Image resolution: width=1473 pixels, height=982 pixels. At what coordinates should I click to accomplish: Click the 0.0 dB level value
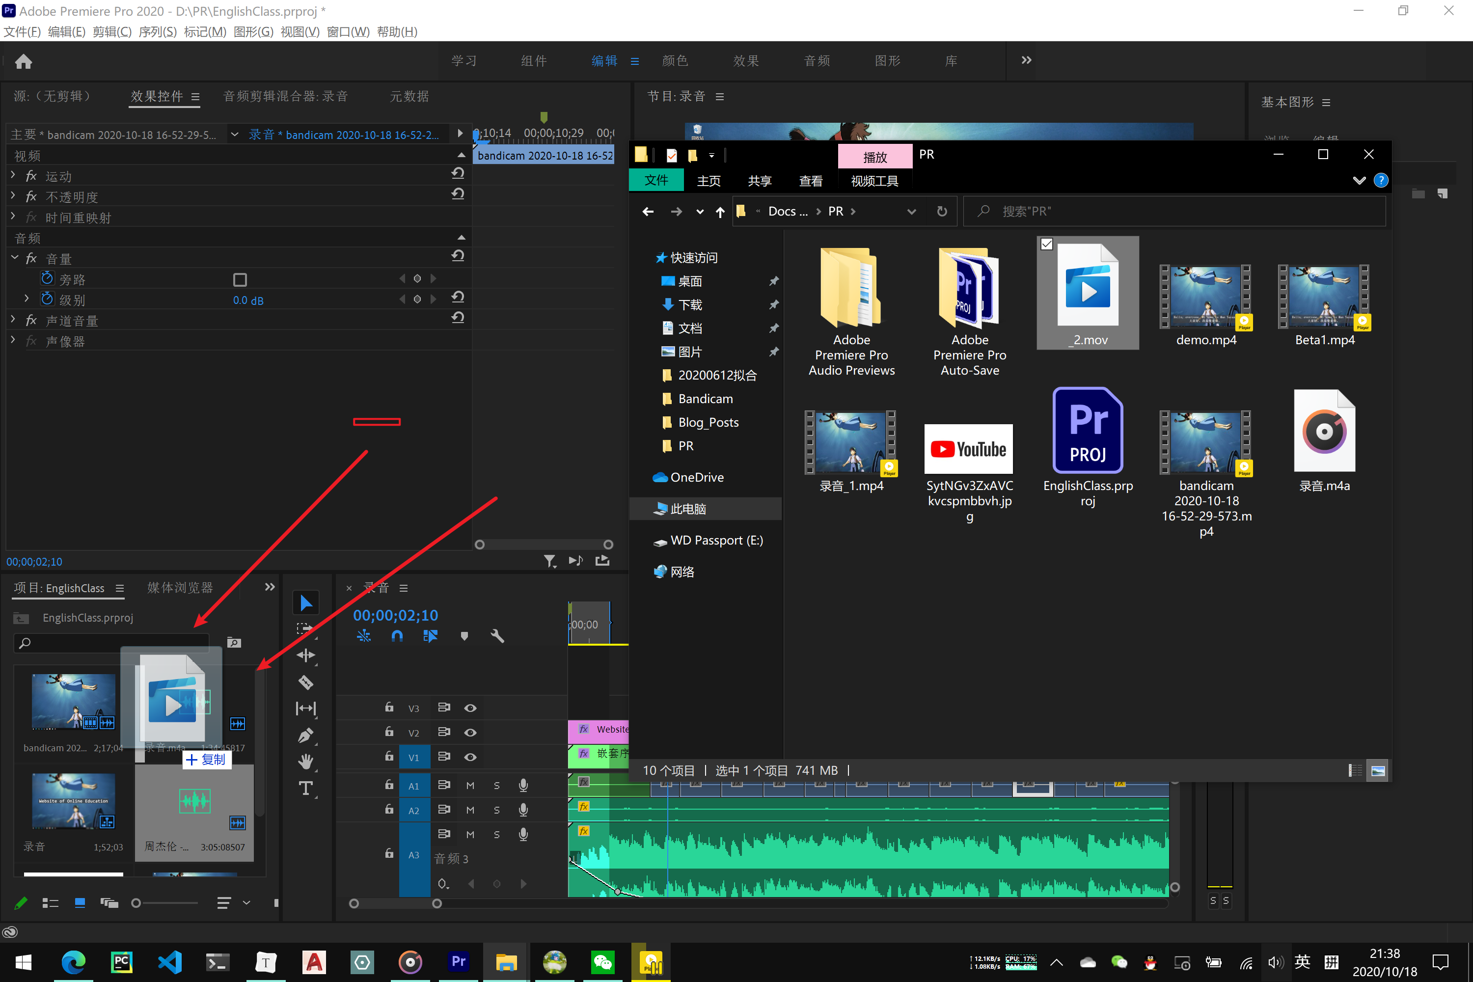tap(248, 300)
